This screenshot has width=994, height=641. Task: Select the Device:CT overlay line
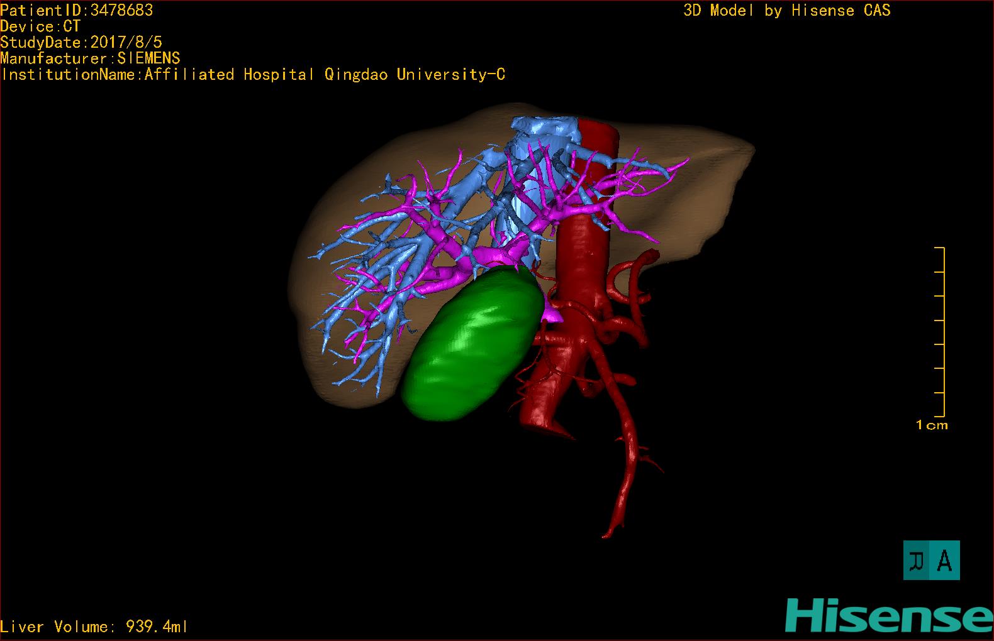pyautogui.click(x=40, y=26)
